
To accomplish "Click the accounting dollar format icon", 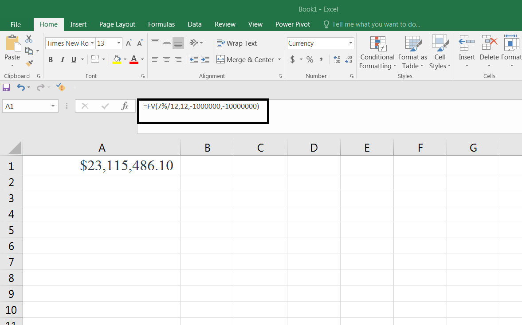I will pos(292,59).
